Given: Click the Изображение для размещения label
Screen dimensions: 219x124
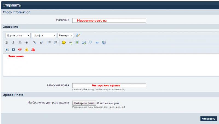Looking at the screenshot, I should pyautogui.click(x=48, y=103).
